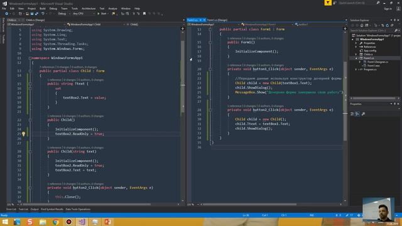The height and width of the screenshot is (226, 402).
Task: Open Chrome from the taskbar
Action: point(56,222)
